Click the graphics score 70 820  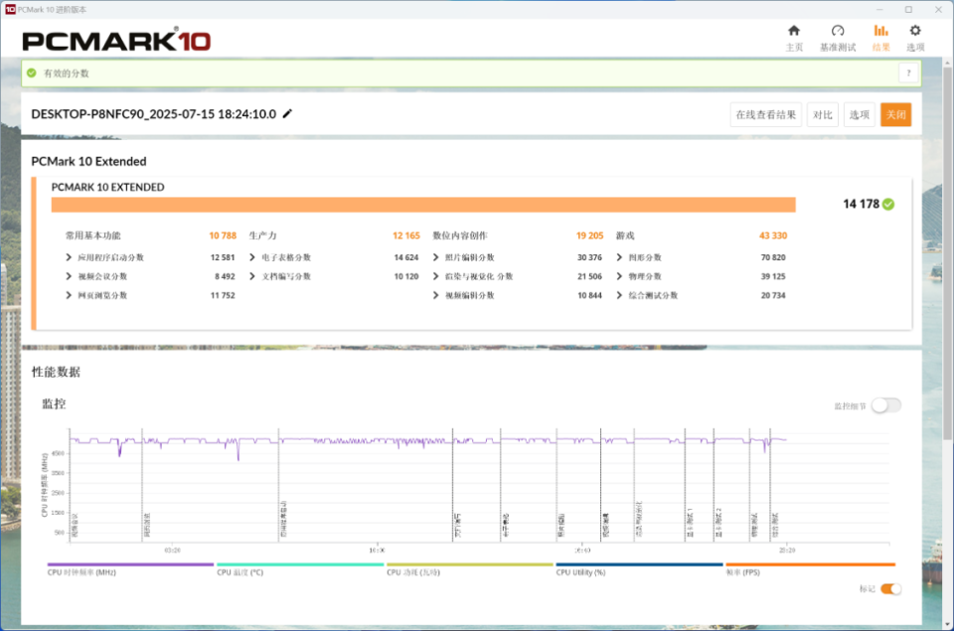click(x=773, y=257)
